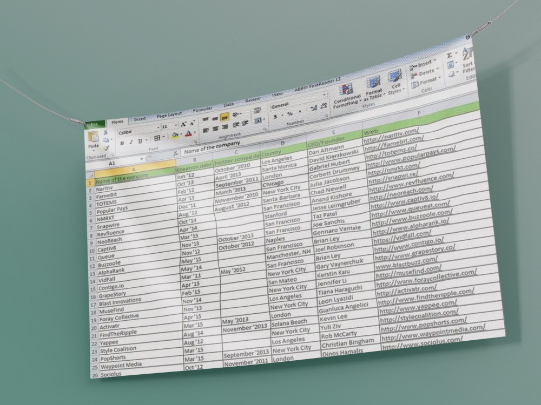The height and width of the screenshot is (405, 541).
Task: Click the A1 Name Box field
Action: (112, 164)
